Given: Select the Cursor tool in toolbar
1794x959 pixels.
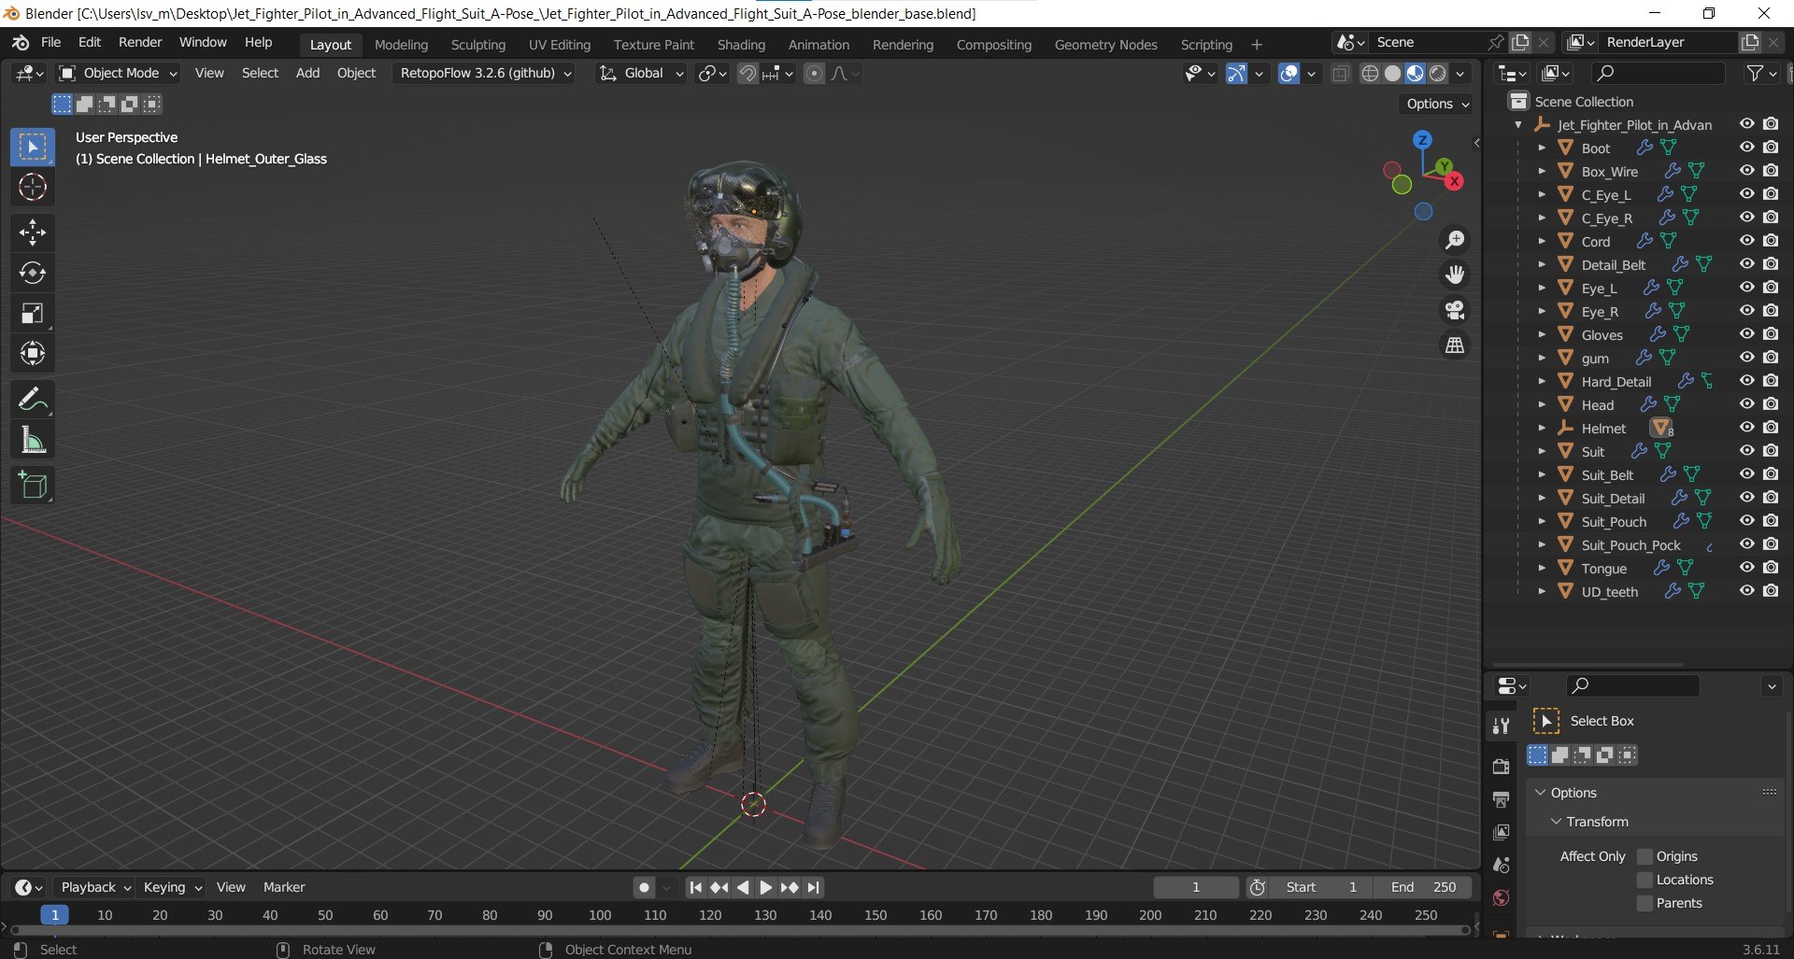Looking at the screenshot, I should coord(33,188).
